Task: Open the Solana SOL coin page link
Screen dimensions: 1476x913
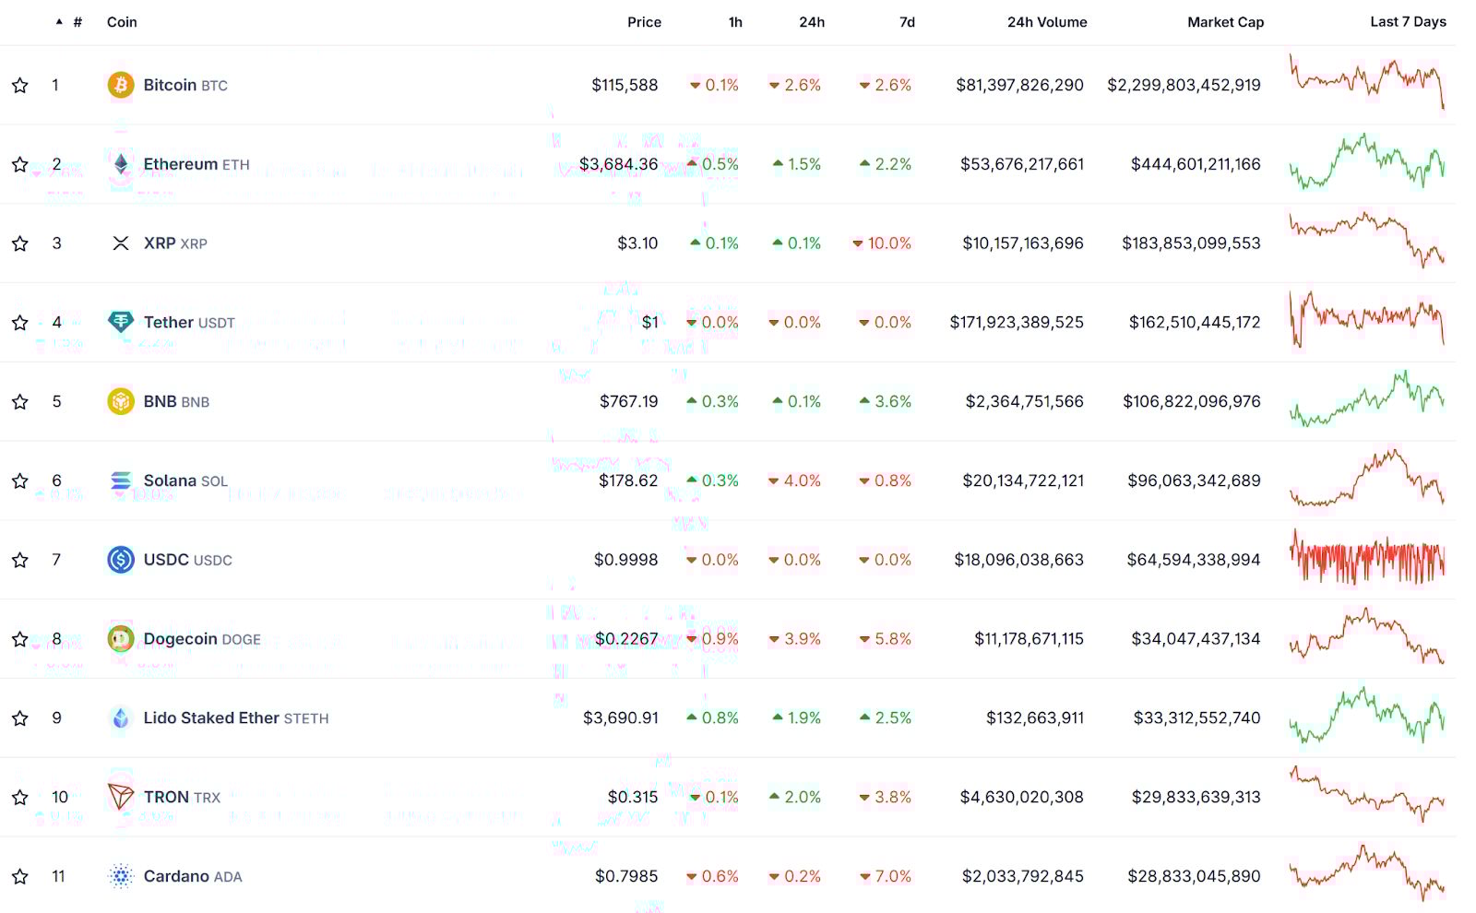Action: click(185, 480)
